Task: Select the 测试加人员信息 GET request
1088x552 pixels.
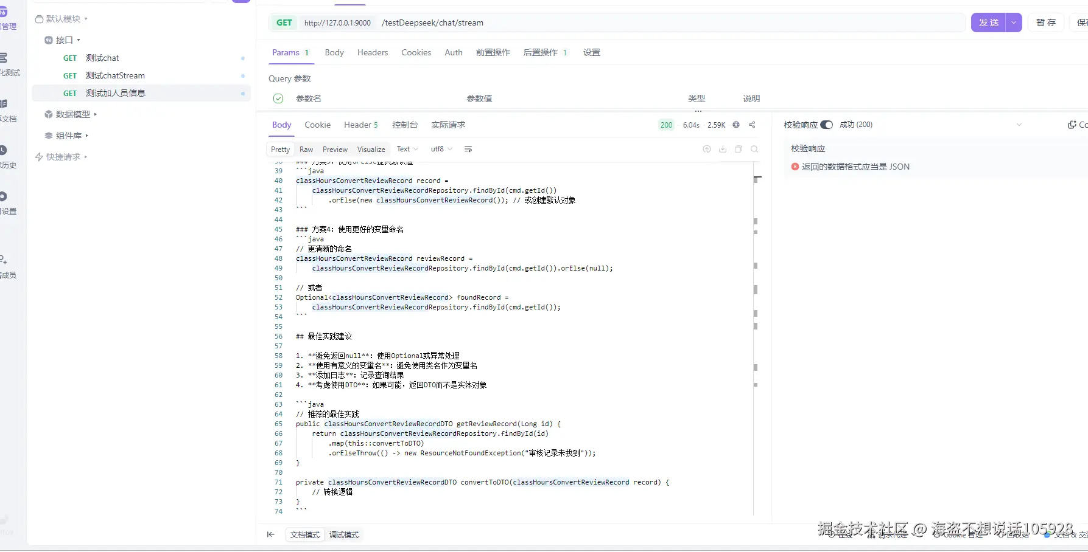Action: (x=141, y=94)
